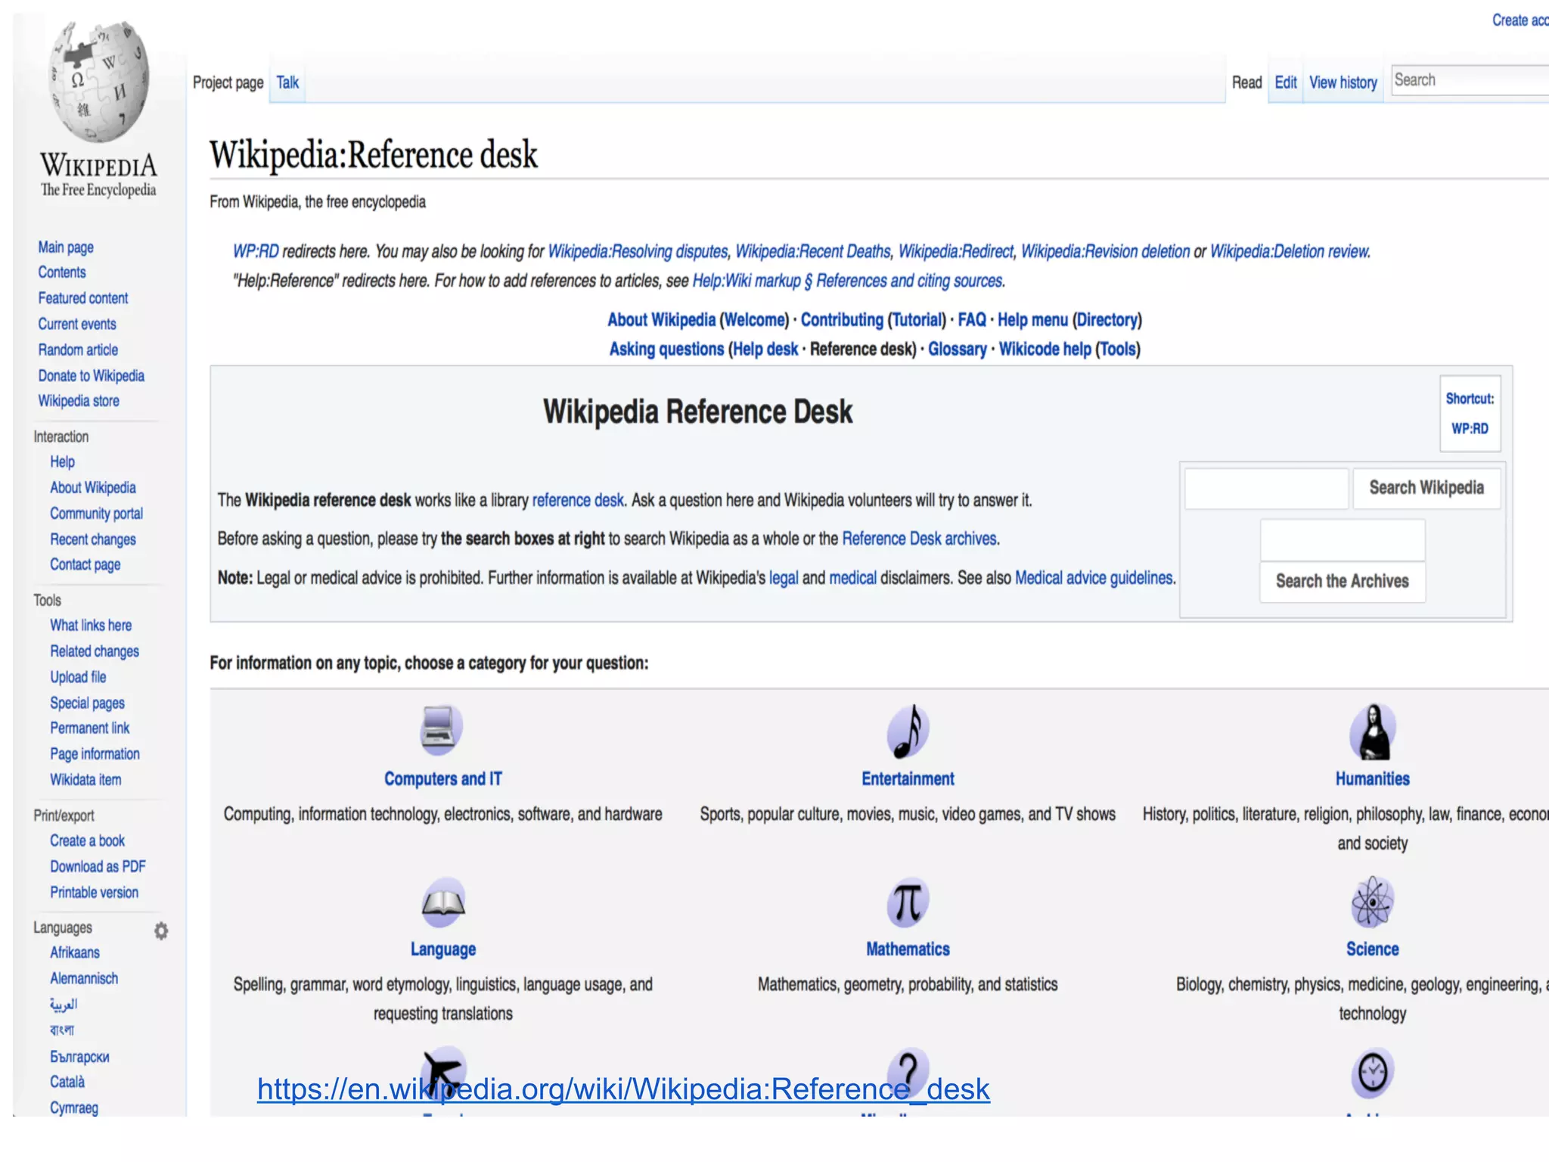Click the Mathematics pi symbol icon
Image resolution: width=1549 pixels, height=1162 pixels.
point(907,902)
